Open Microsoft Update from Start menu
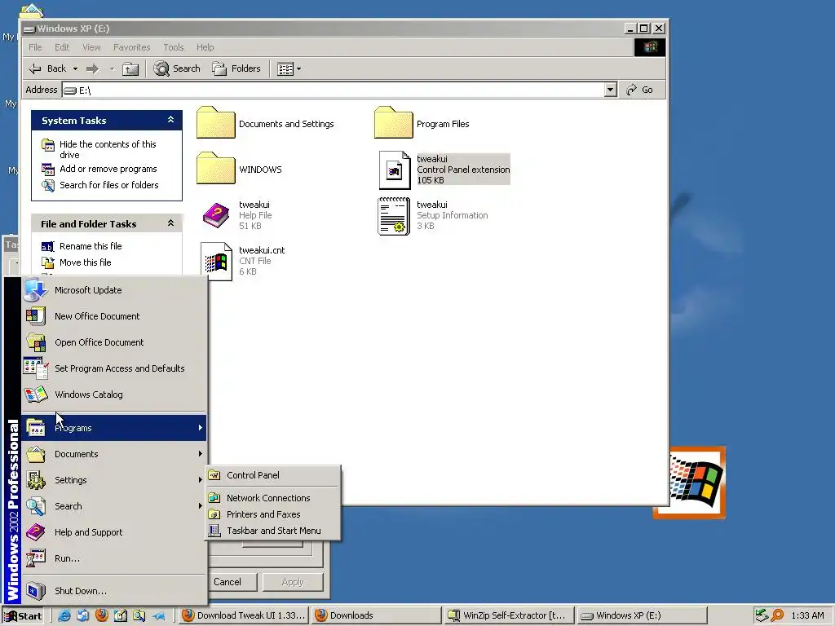Screen dimensions: 835x626 tap(114, 290)
